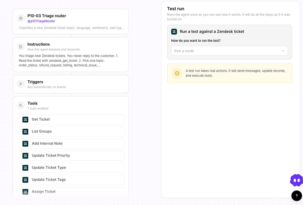Open the black help question mark button
Screen dimensions: 303x205
297,196
